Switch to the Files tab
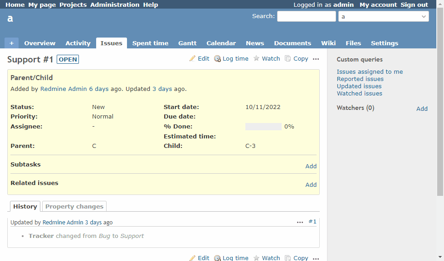This screenshot has height=261, width=444. (353, 43)
